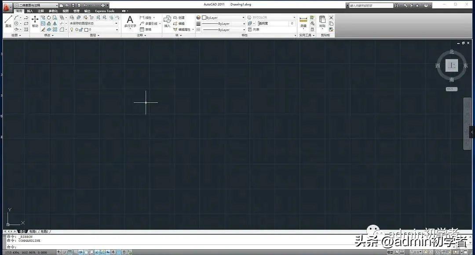
Task: Switch to the 布局1 layout tab
Action: tap(33, 232)
